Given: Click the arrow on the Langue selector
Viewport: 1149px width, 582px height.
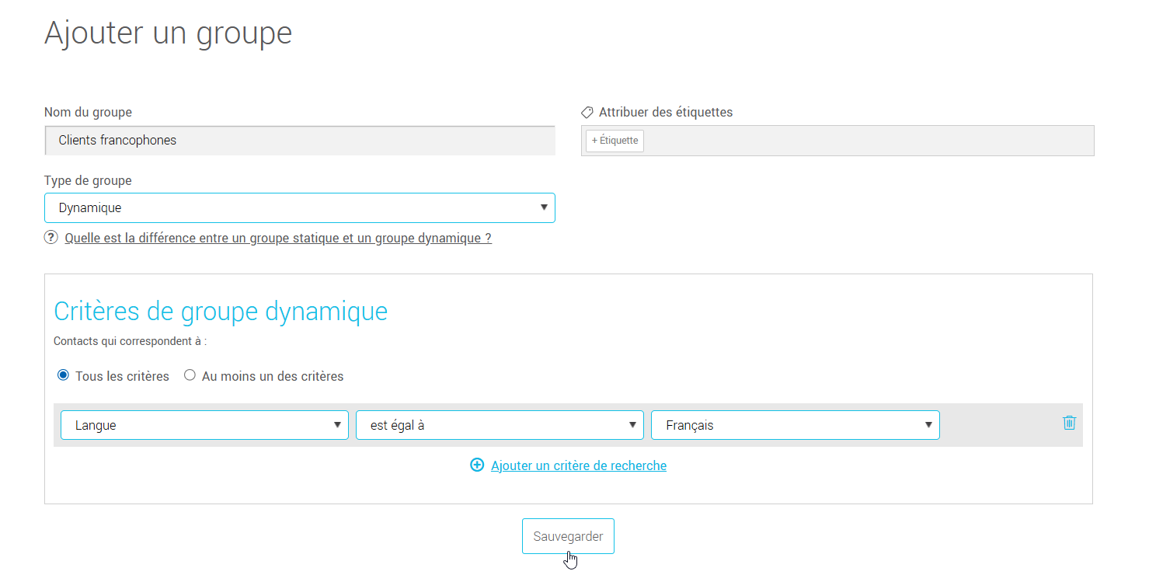Looking at the screenshot, I should (x=337, y=425).
